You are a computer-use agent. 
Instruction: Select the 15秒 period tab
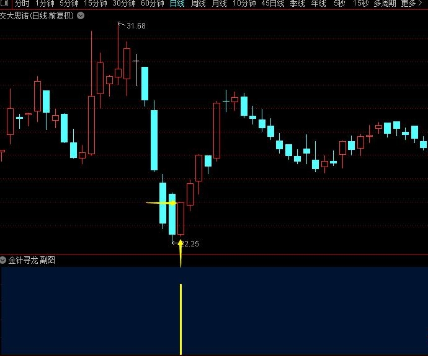360,4
